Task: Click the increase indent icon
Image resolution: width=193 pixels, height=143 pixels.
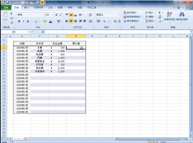Action: (x=85, y=21)
